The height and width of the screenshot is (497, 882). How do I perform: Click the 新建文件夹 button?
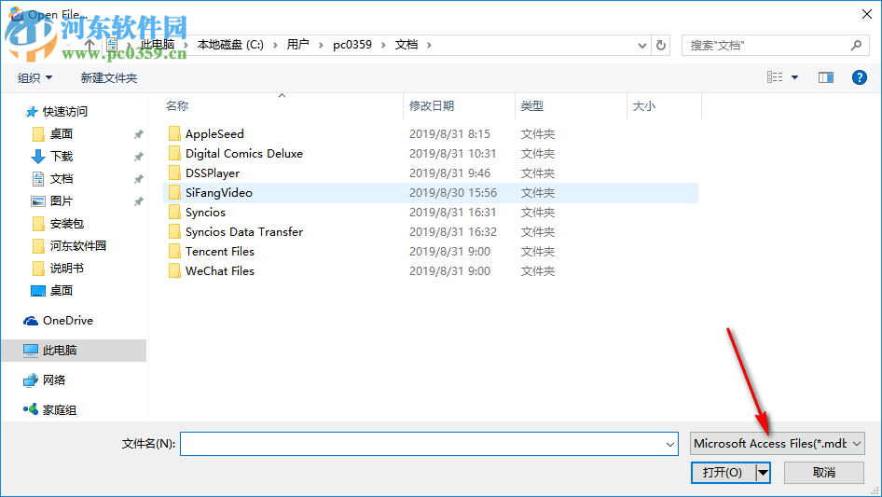(x=108, y=77)
